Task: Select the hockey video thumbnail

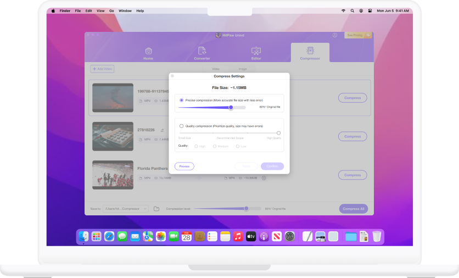Action: point(113,175)
